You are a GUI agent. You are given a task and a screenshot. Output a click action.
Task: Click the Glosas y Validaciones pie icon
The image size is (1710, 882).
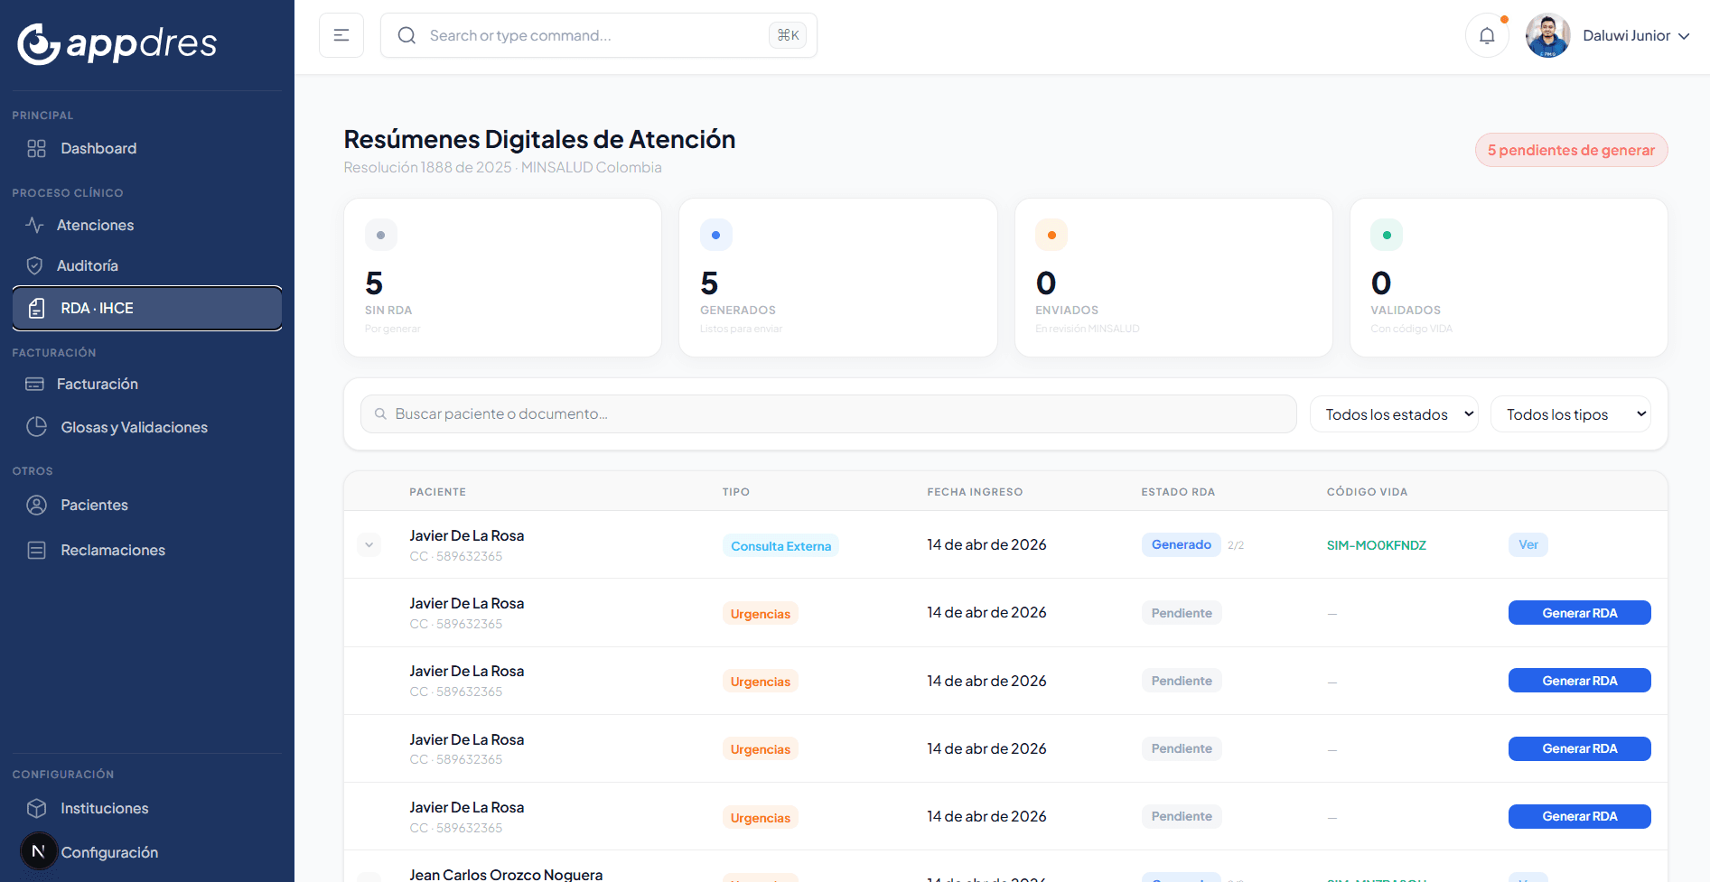click(x=36, y=427)
